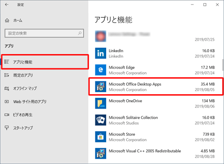Close the 設定 window
224x164 pixels.
pyautogui.click(x=217, y=4)
